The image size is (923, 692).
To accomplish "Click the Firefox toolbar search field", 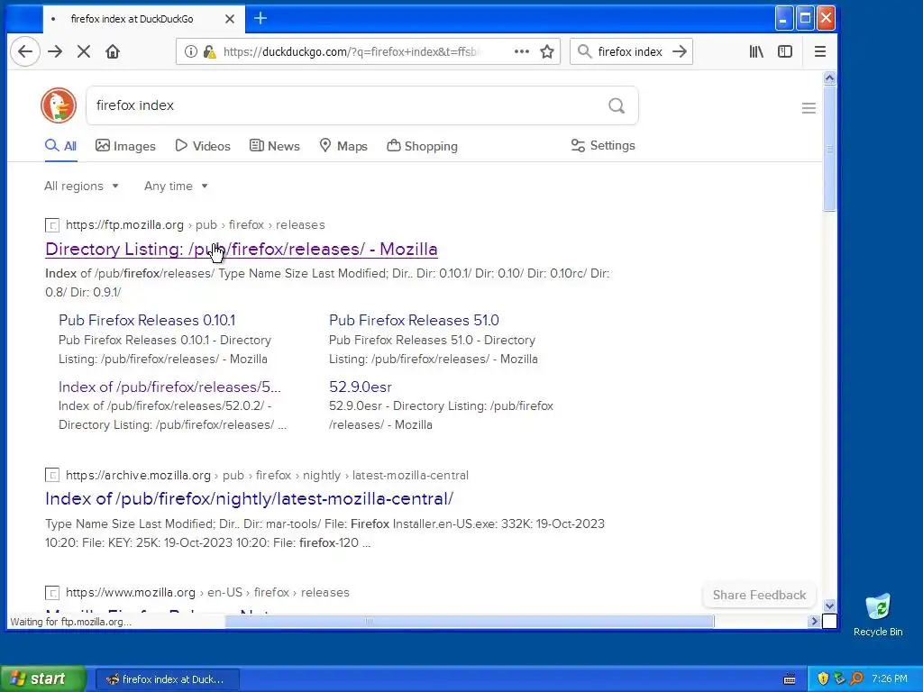I will 630,51.
